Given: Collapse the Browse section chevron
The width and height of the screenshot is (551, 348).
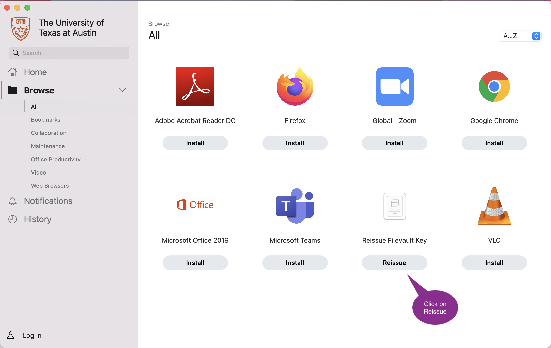Looking at the screenshot, I should (122, 90).
